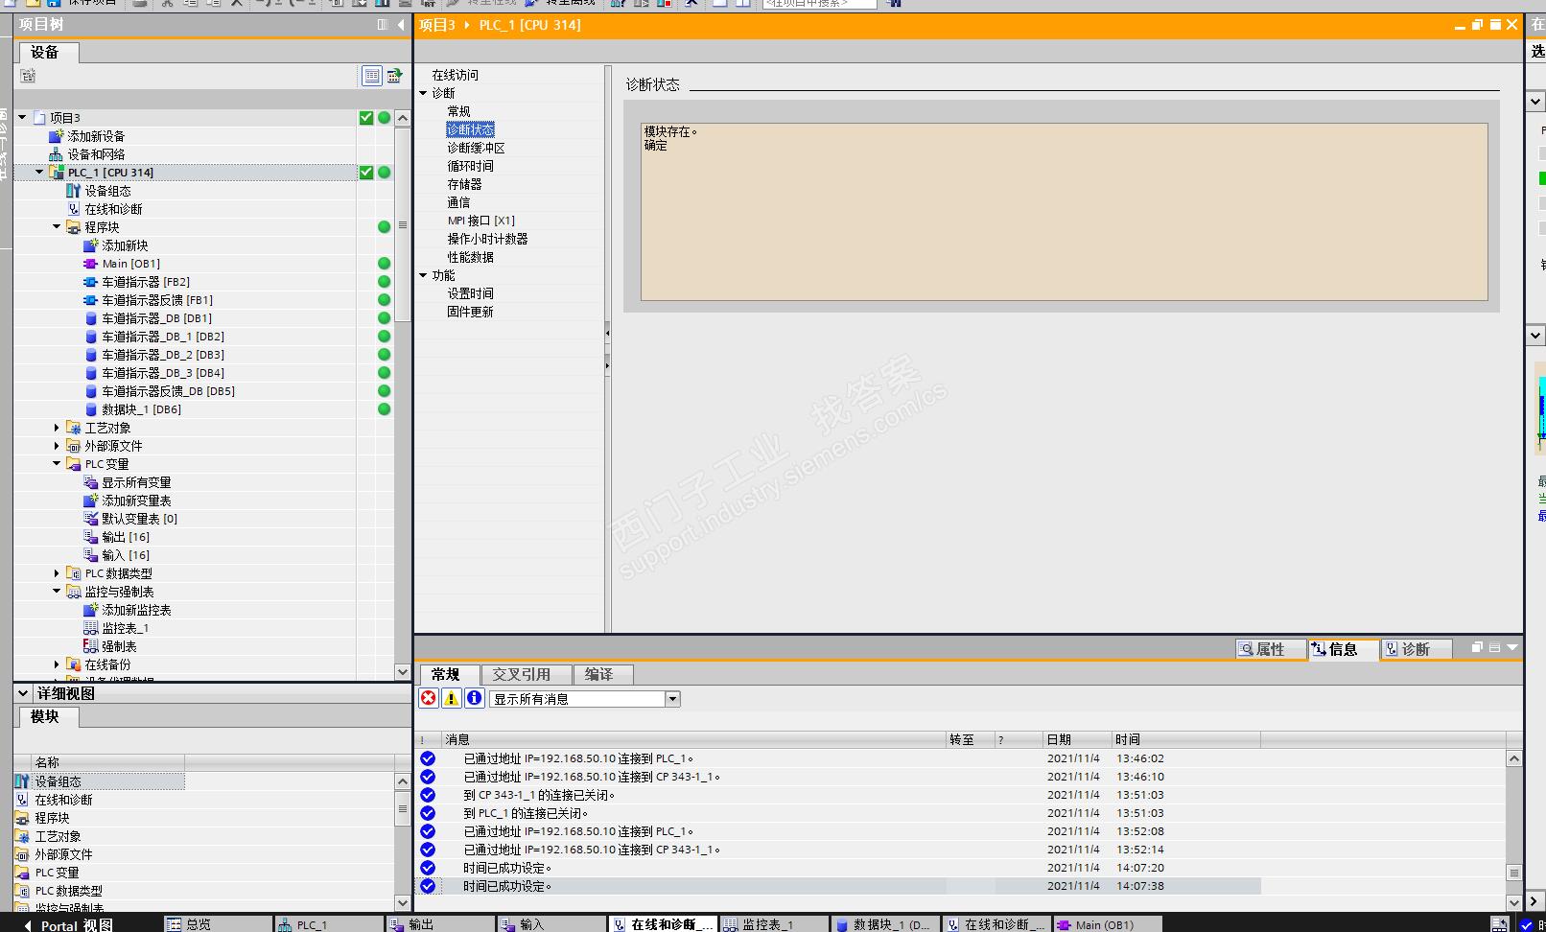Viewport: 1546px width, 932px height.
Task: Switch to the 属性 tab
Action: pyautogui.click(x=1271, y=649)
